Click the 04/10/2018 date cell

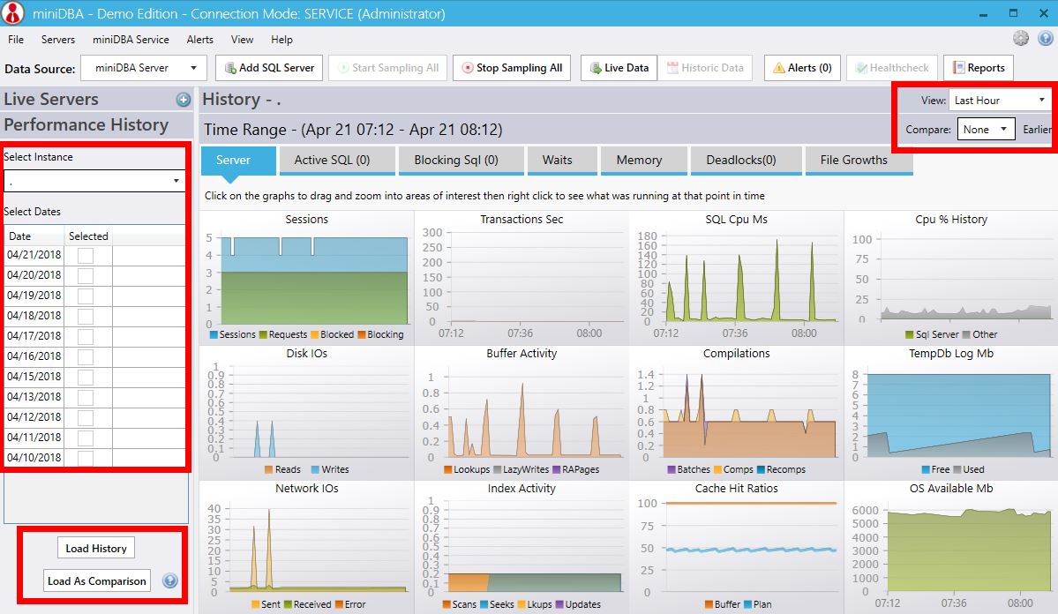34,458
